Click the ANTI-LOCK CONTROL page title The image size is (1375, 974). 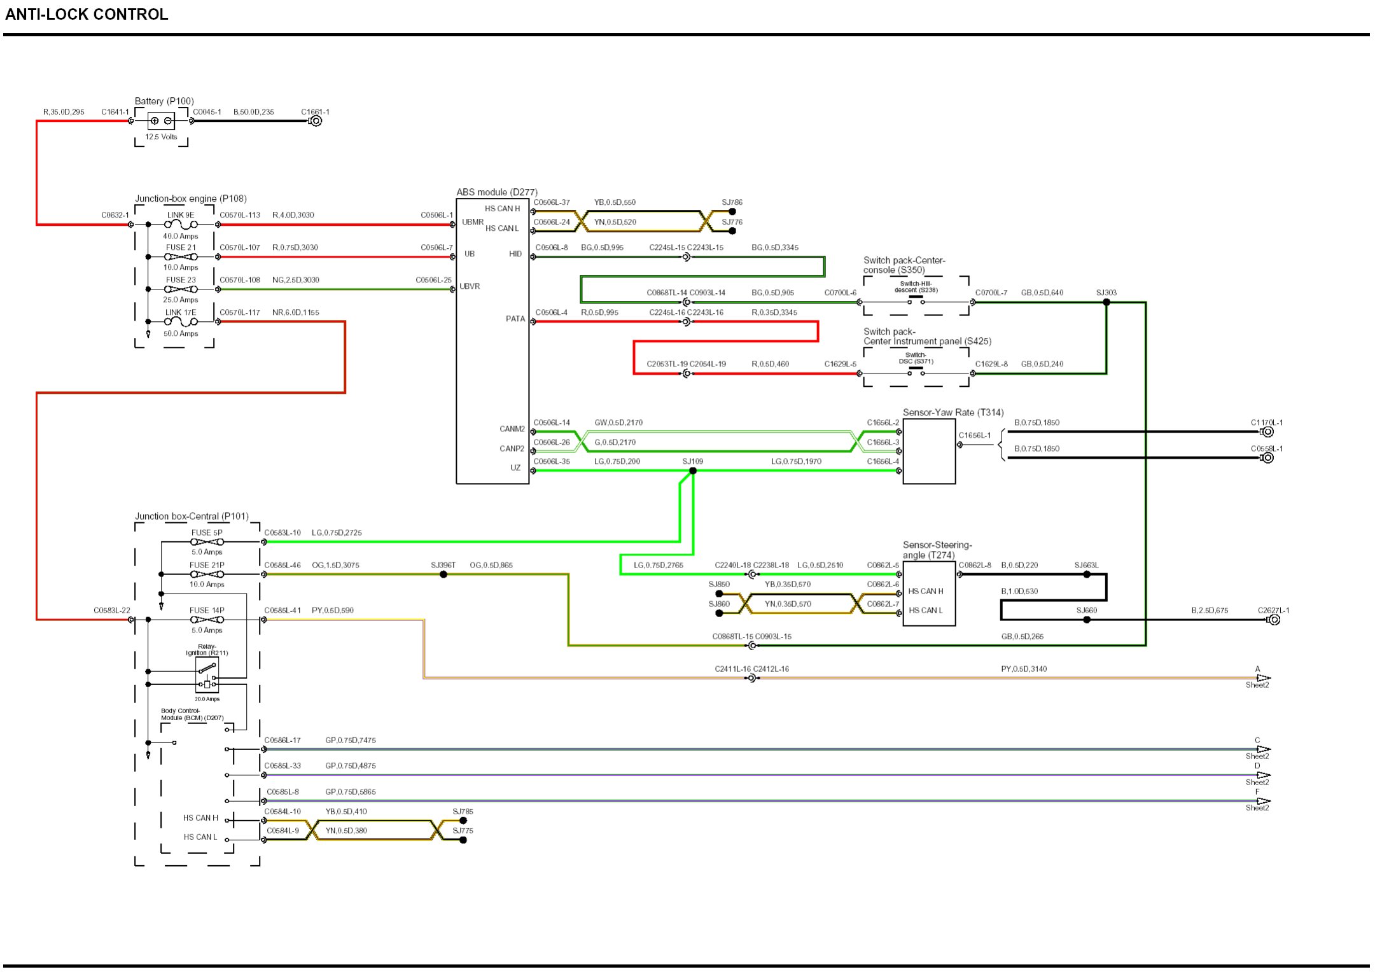[87, 14]
